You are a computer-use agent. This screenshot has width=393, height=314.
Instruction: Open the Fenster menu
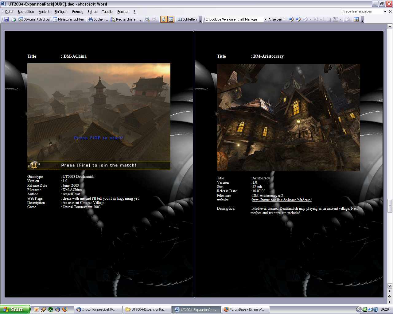(123, 12)
